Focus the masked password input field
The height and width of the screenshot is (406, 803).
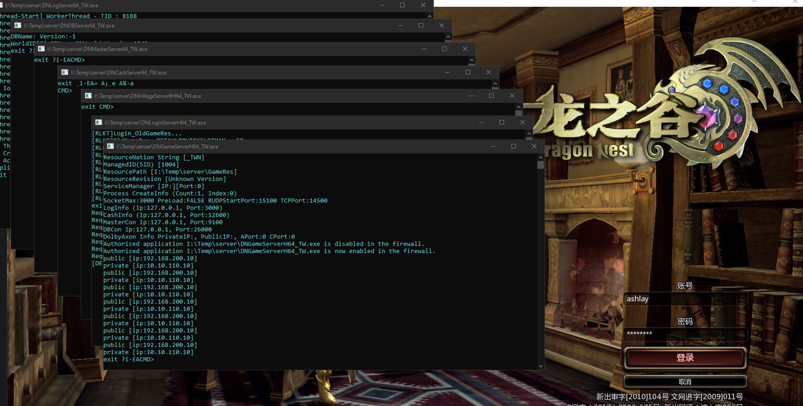click(x=685, y=334)
